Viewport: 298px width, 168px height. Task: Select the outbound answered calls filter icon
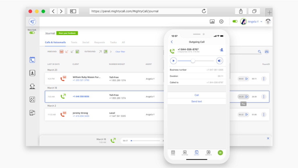point(105,52)
